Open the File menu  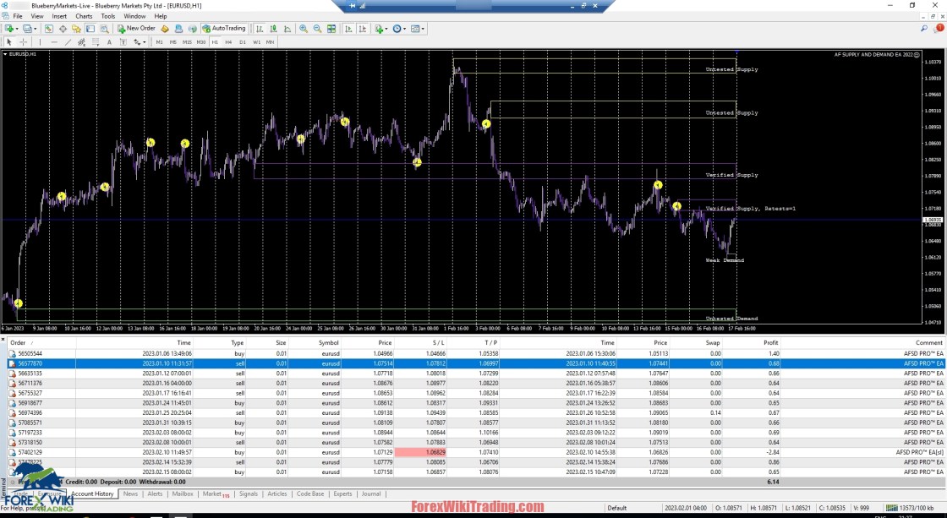point(18,16)
